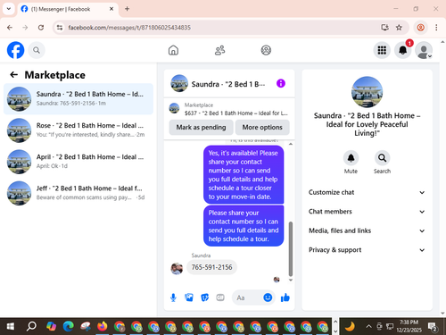This screenshot has height=335, width=446.
Task: Open Jeff conversation in list
Action: pyautogui.click(x=78, y=193)
